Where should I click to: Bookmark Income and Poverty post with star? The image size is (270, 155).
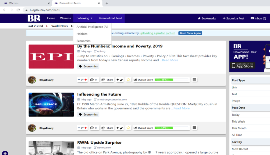(128, 79)
